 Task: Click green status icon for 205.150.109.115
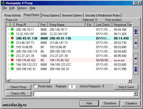click(12, 51)
